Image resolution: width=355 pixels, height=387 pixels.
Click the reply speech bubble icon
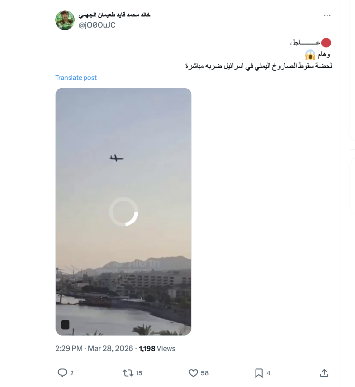point(62,373)
